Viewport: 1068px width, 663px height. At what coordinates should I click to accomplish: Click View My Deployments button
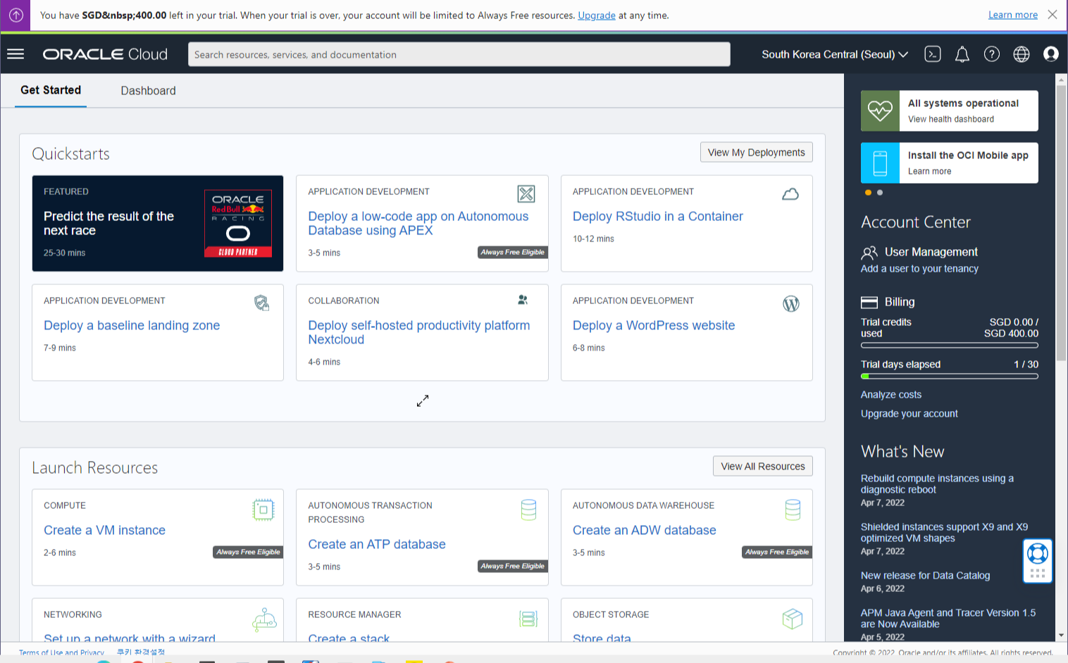point(756,152)
